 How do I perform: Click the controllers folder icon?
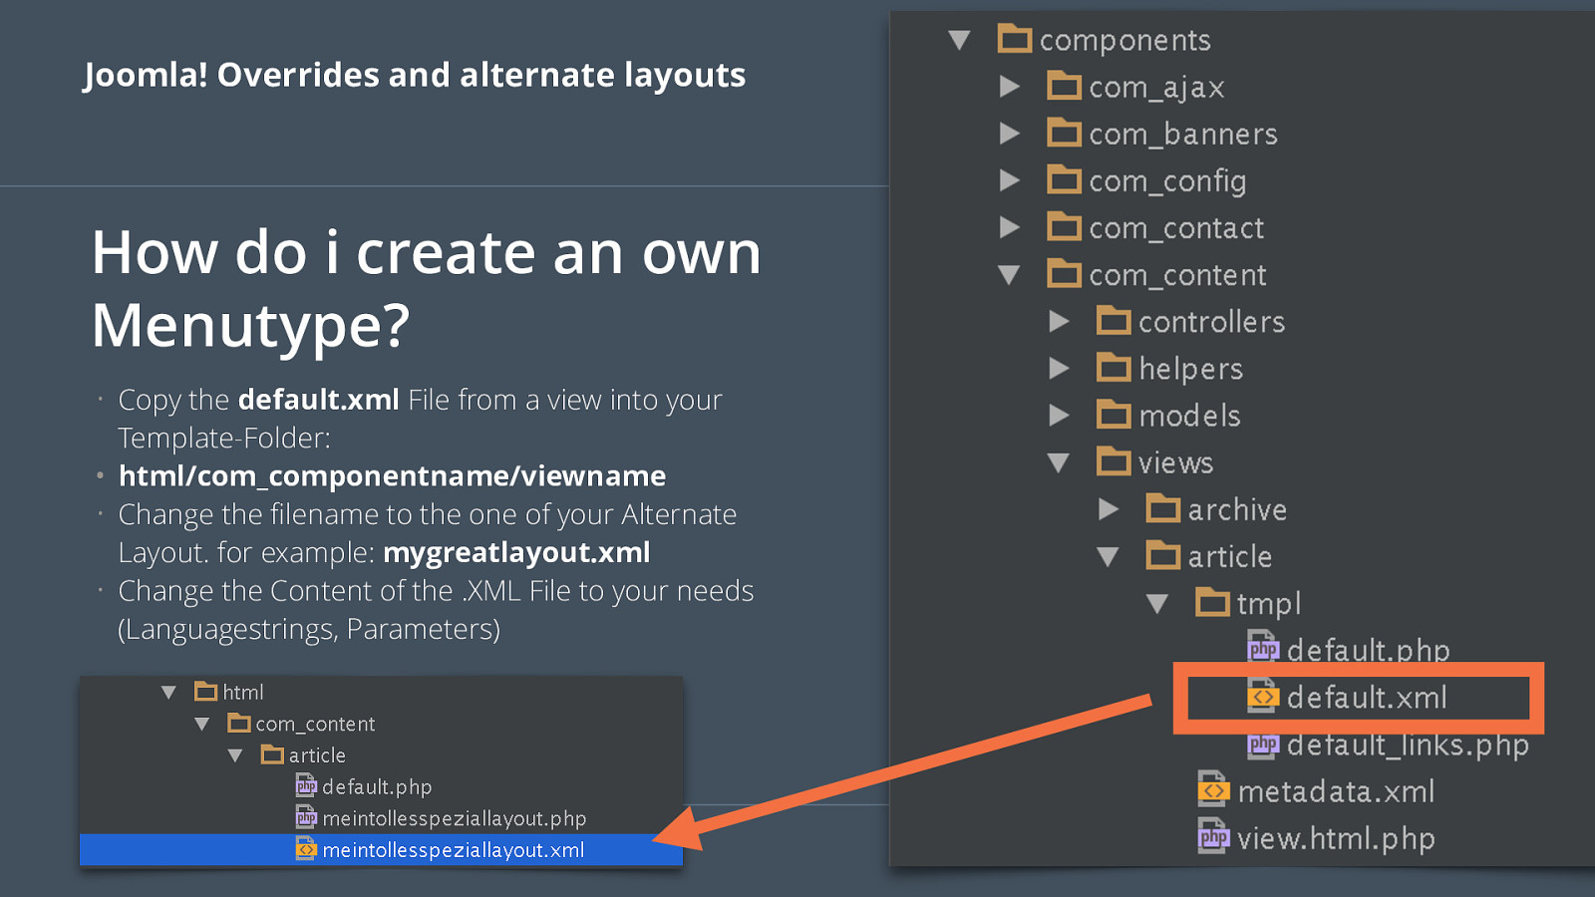pos(1114,320)
